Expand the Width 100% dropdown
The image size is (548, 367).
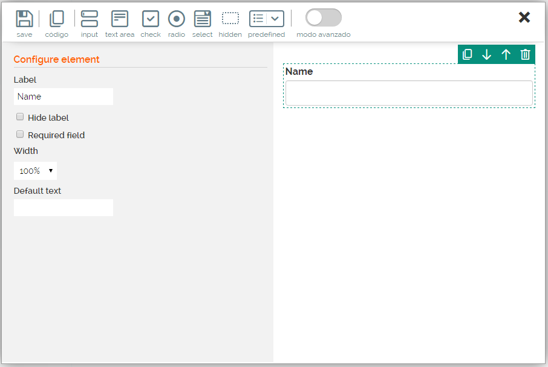35,171
